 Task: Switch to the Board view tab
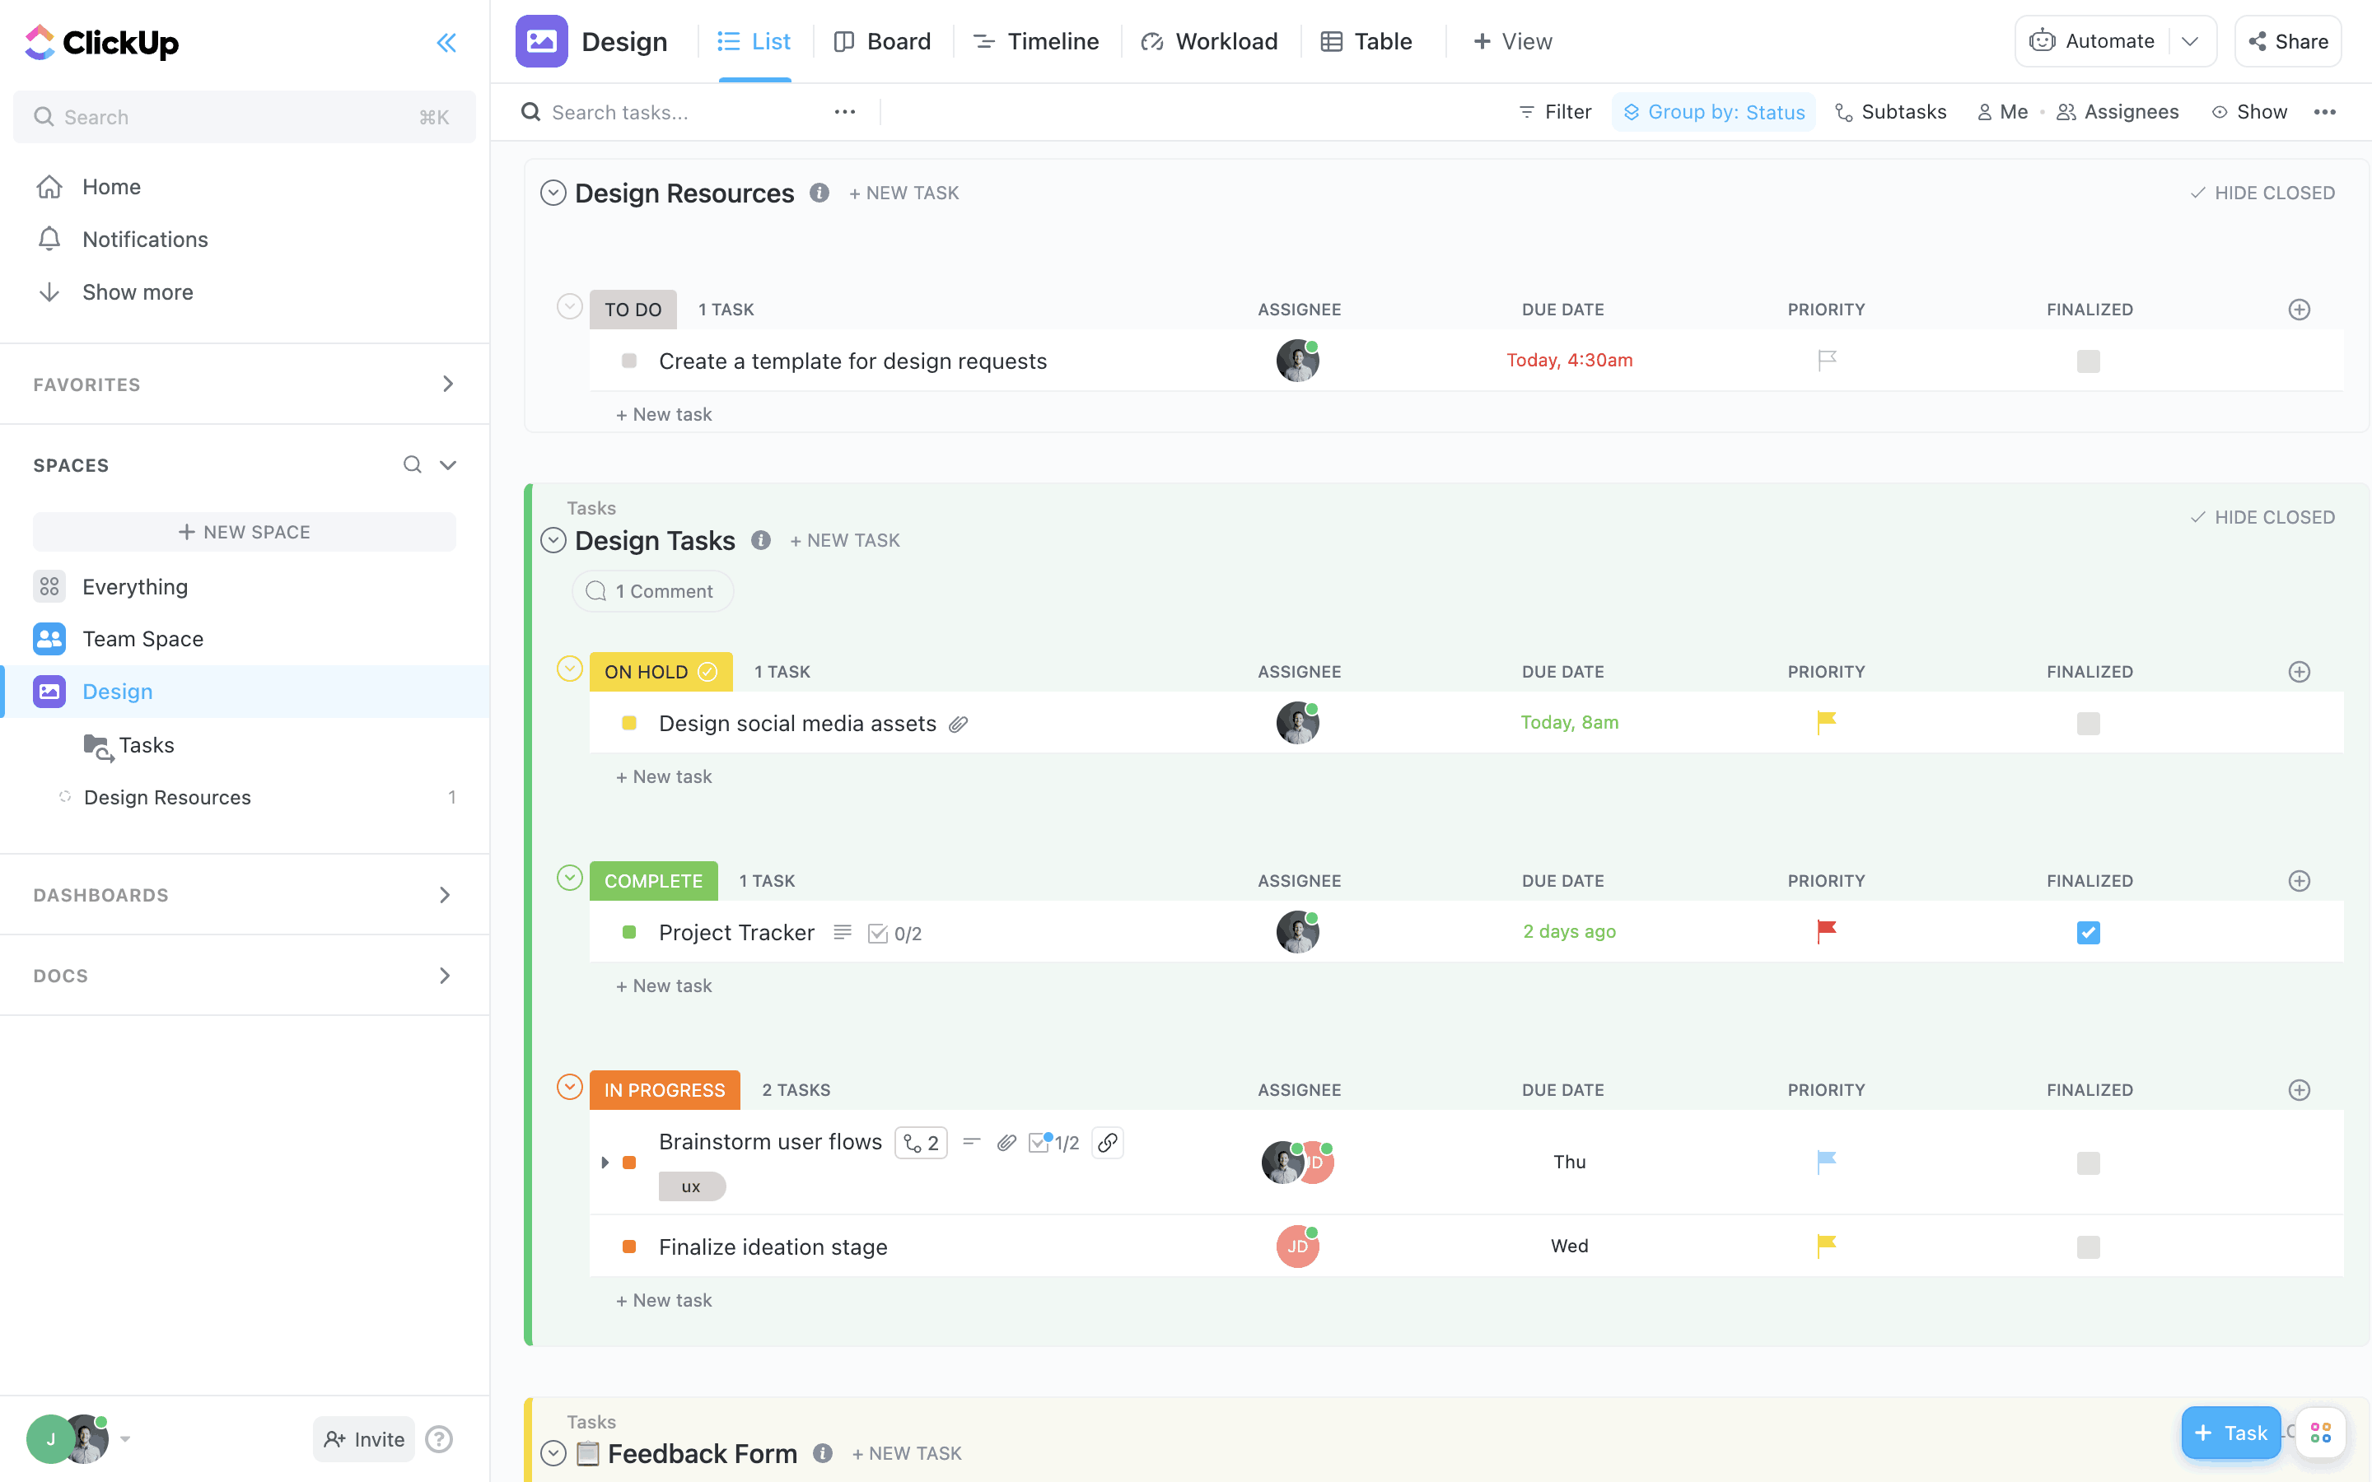pyautogui.click(x=882, y=41)
